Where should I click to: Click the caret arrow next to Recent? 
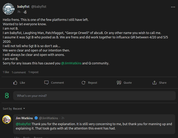click(24, 109)
